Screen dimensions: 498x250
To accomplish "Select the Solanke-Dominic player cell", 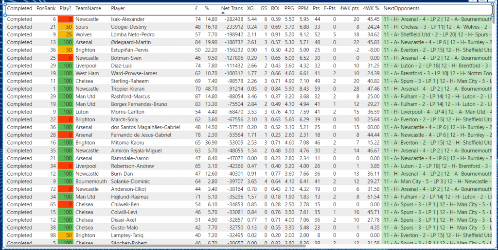I will point(130,181).
